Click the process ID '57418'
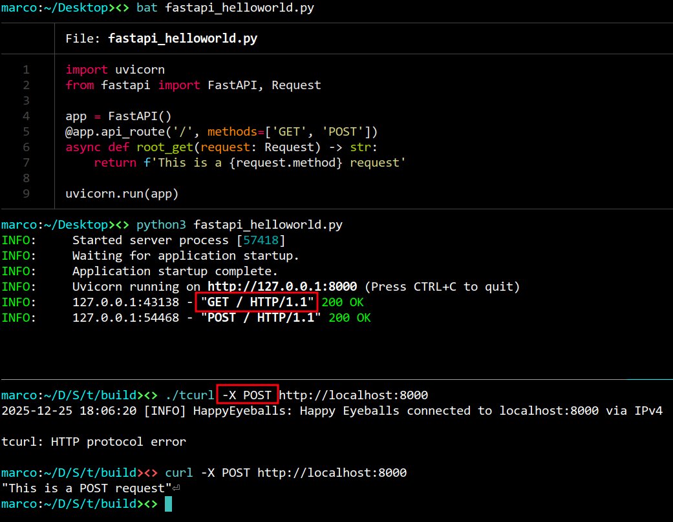 click(x=261, y=240)
